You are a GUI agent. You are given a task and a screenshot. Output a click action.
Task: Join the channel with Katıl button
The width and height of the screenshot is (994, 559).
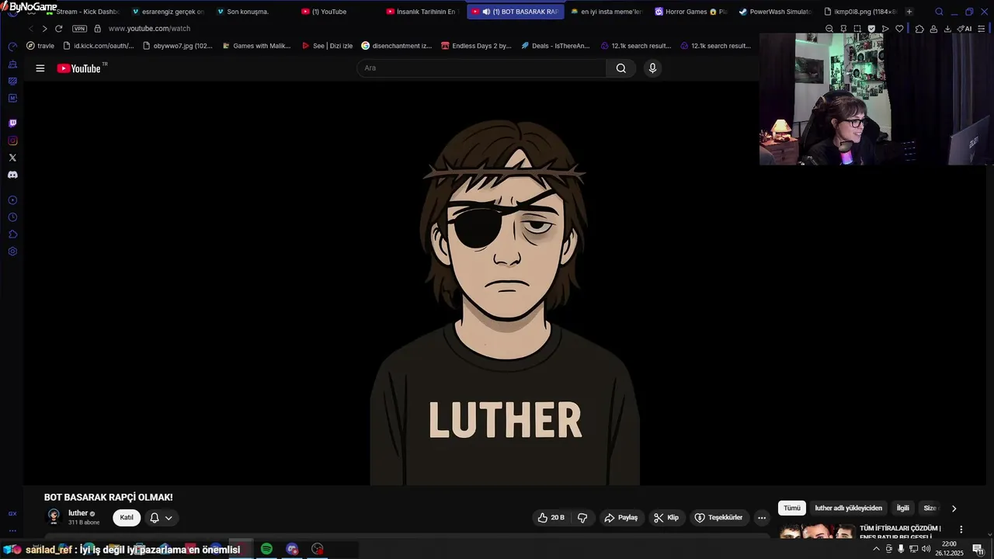point(127,518)
